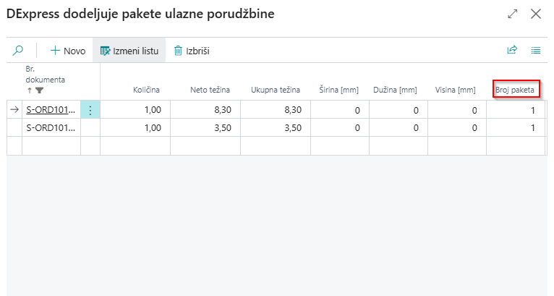Click the Novo plus button
The width and height of the screenshot is (554, 296).
point(68,51)
